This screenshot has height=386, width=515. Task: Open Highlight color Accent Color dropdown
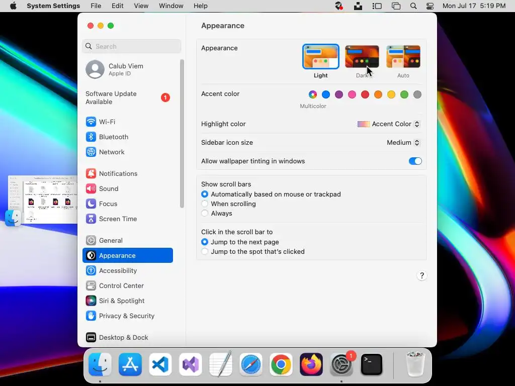click(x=389, y=124)
